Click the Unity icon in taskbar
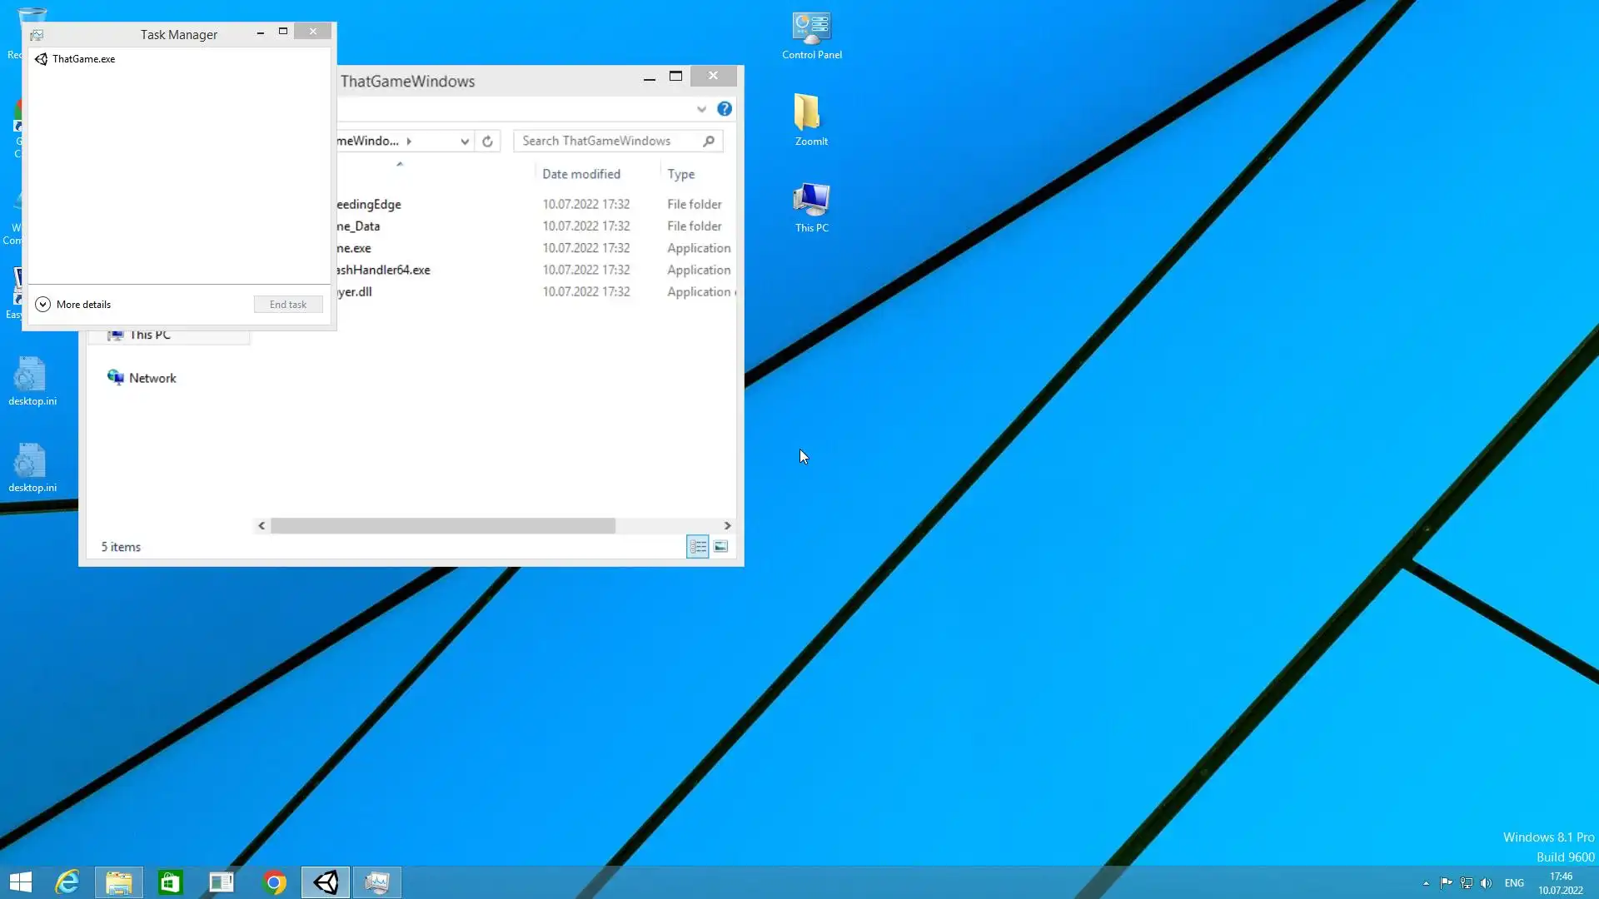 326,882
